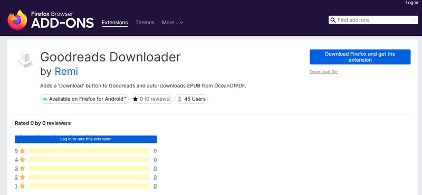This screenshot has width=422, height=195.
Task: Click the 1-star review count zero
Action: click(155, 186)
